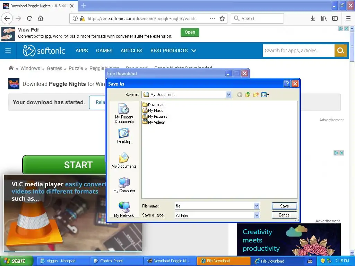Click the File name text field
The image size is (355, 266).
pos(215,206)
